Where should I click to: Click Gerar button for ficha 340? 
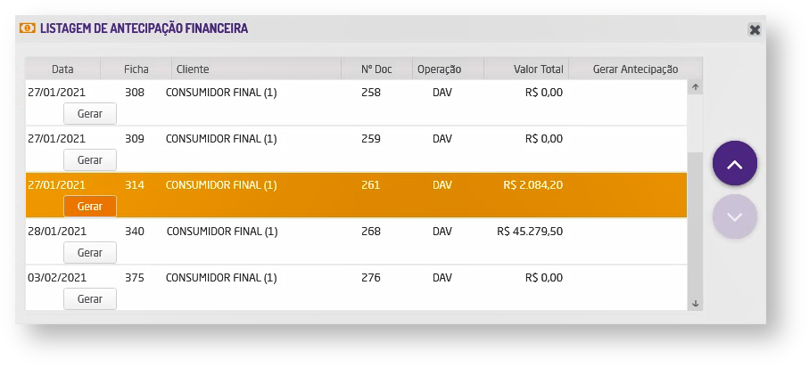pyautogui.click(x=90, y=253)
